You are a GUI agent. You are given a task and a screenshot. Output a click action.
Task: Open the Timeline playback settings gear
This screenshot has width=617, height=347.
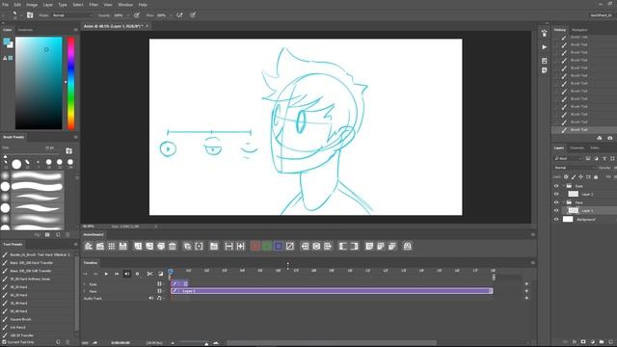[137, 274]
